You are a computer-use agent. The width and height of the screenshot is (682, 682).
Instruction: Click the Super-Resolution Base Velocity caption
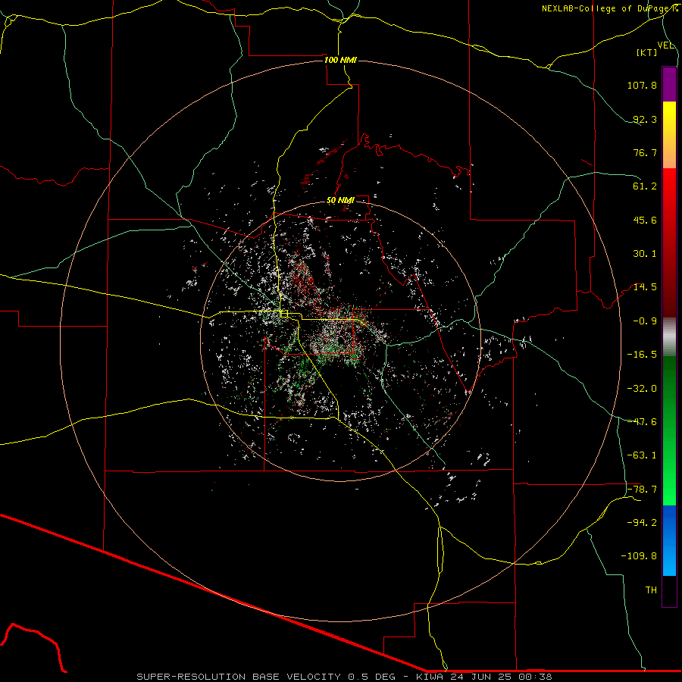click(x=344, y=677)
